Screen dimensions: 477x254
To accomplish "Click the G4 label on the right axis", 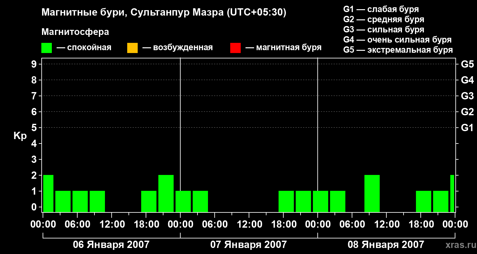I will [x=467, y=80].
